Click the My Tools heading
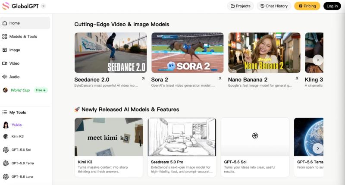The height and width of the screenshot is (185, 345). tap(18, 113)
